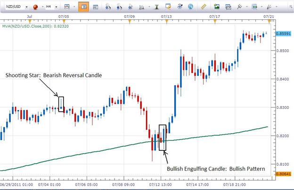The width and height of the screenshot is (294, 190).
Task: Click the 07/18 21:00 time axis label
Action: pos(234,184)
